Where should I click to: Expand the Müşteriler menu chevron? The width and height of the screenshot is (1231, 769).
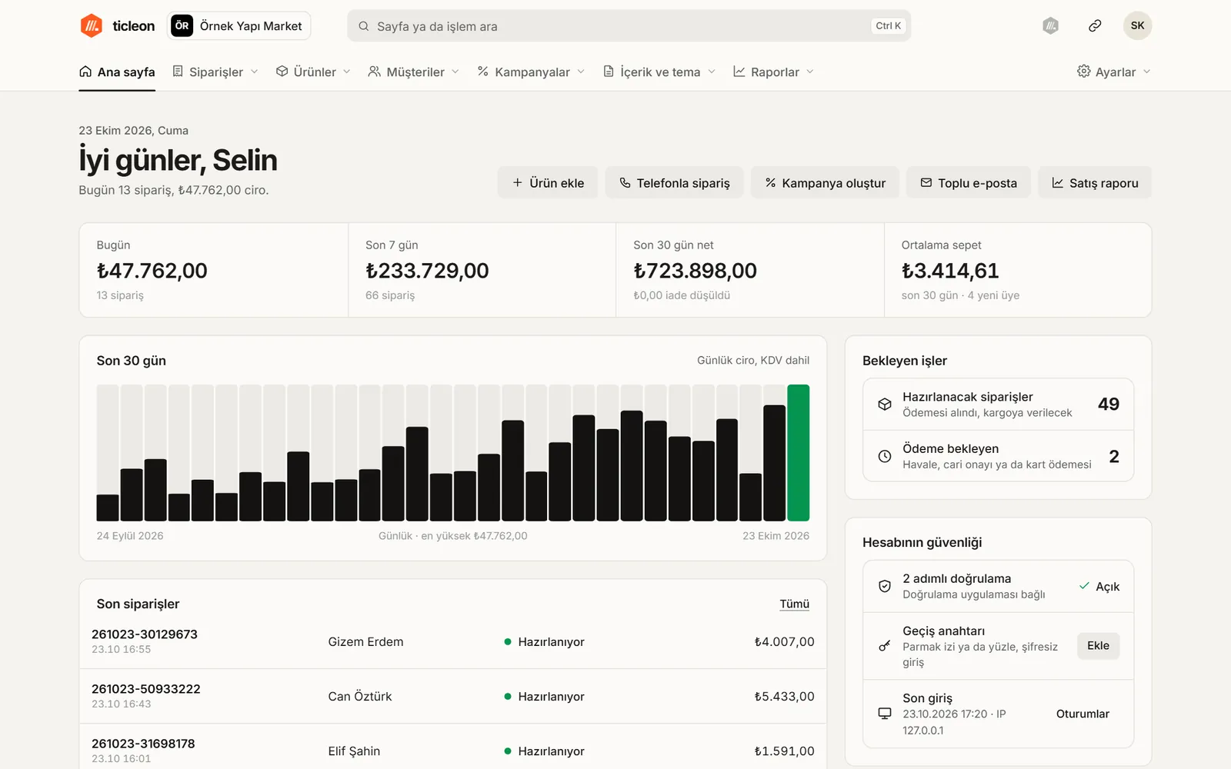455,72
